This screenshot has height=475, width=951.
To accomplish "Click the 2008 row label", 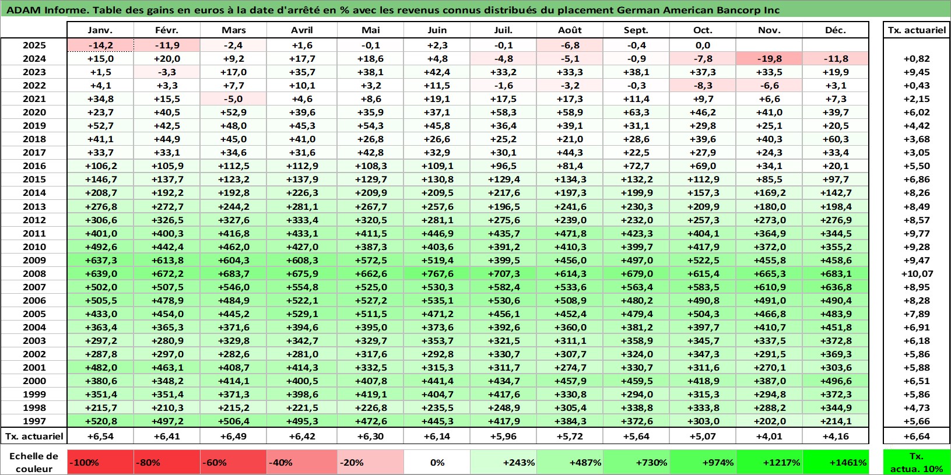I will (34, 273).
